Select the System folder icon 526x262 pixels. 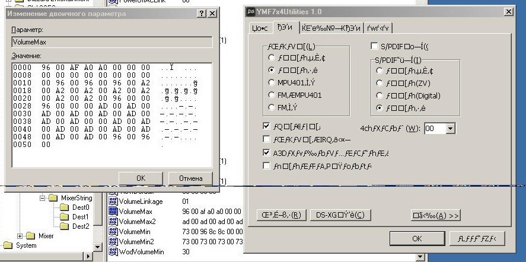tap(8, 245)
